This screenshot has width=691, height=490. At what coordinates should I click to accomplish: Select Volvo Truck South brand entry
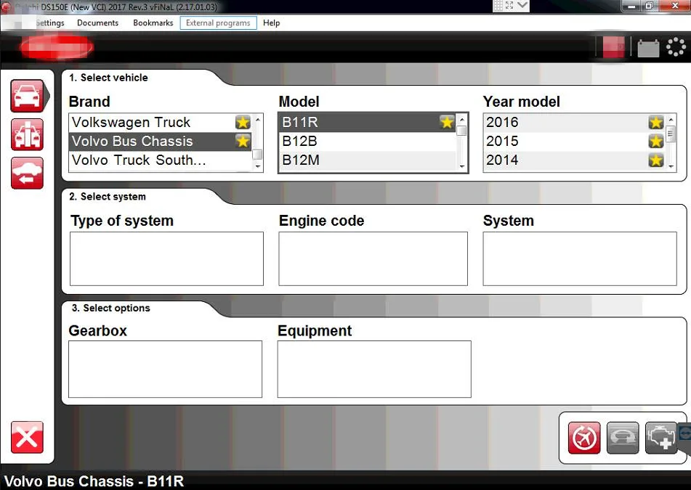[x=139, y=160]
